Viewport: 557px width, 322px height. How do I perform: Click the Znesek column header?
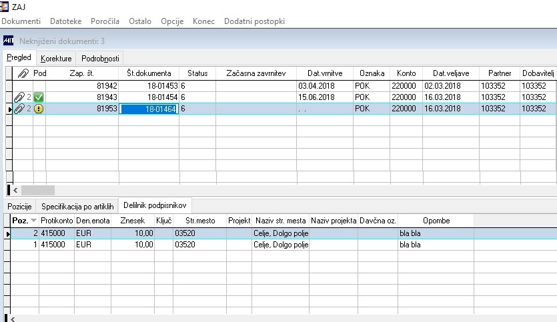(x=133, y=221)
